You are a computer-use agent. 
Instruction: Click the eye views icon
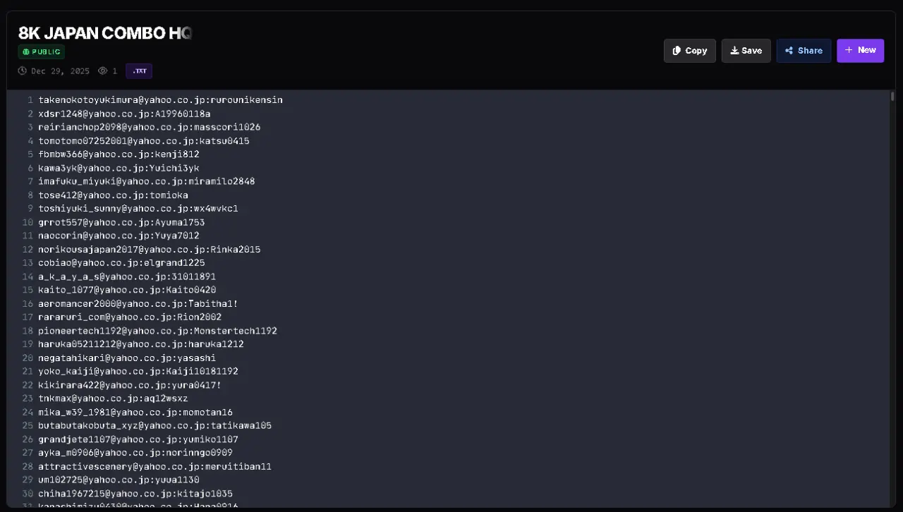coord(102,71)
